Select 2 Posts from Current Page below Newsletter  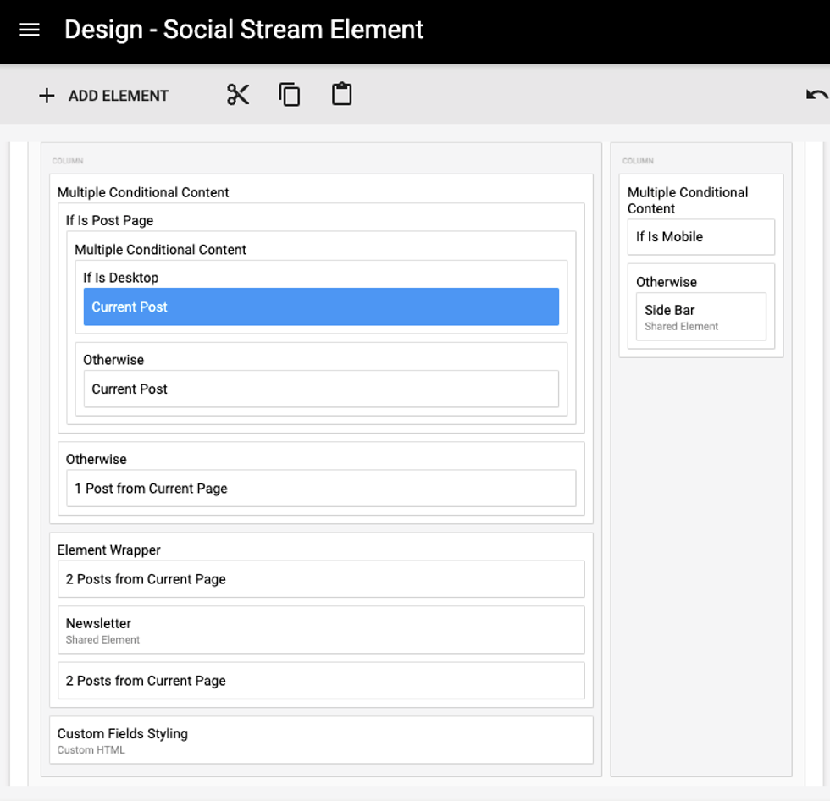point(321,681)
